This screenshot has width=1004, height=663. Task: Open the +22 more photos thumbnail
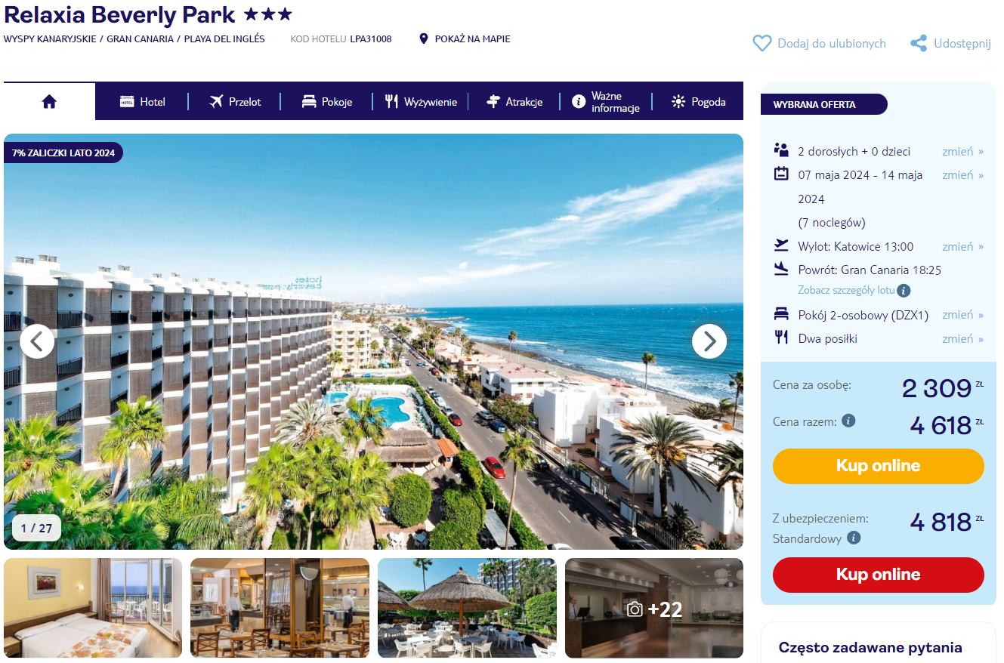654,608
